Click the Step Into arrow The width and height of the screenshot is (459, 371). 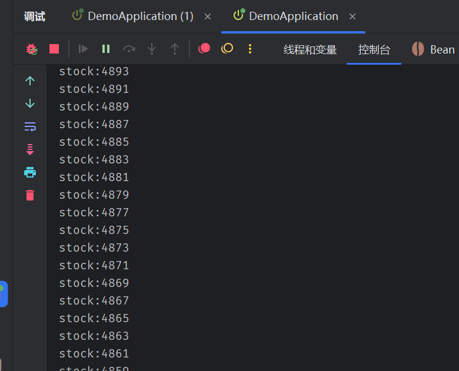coord(152,49)
